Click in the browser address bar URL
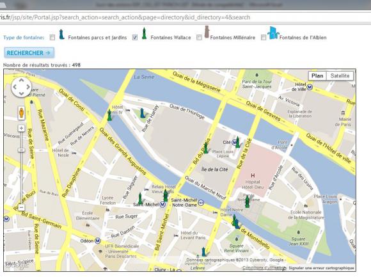371x277 pixels. pos(125,17)
